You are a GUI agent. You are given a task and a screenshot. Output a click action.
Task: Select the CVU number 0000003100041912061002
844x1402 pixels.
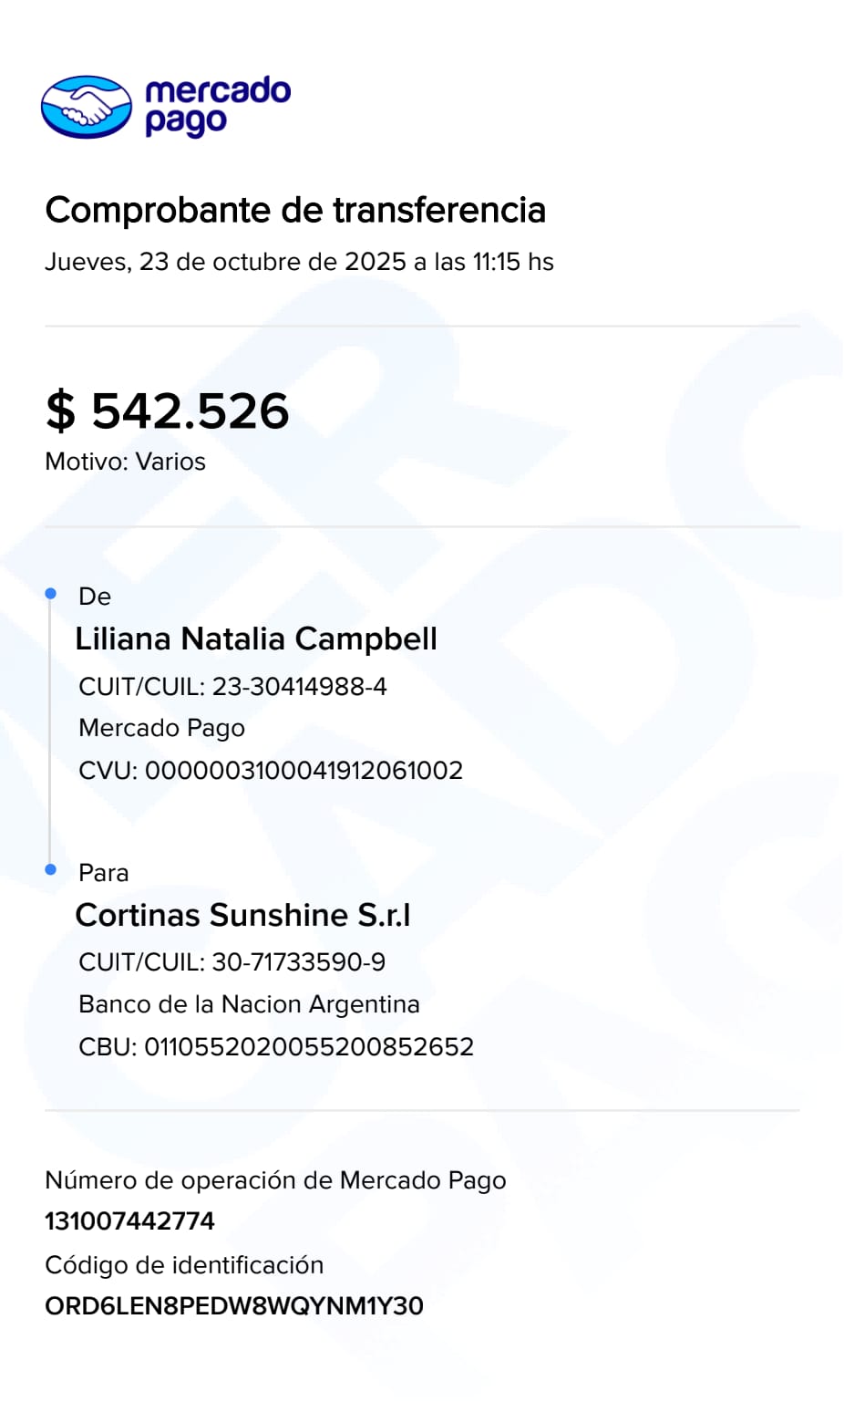(x=304, y=770)
